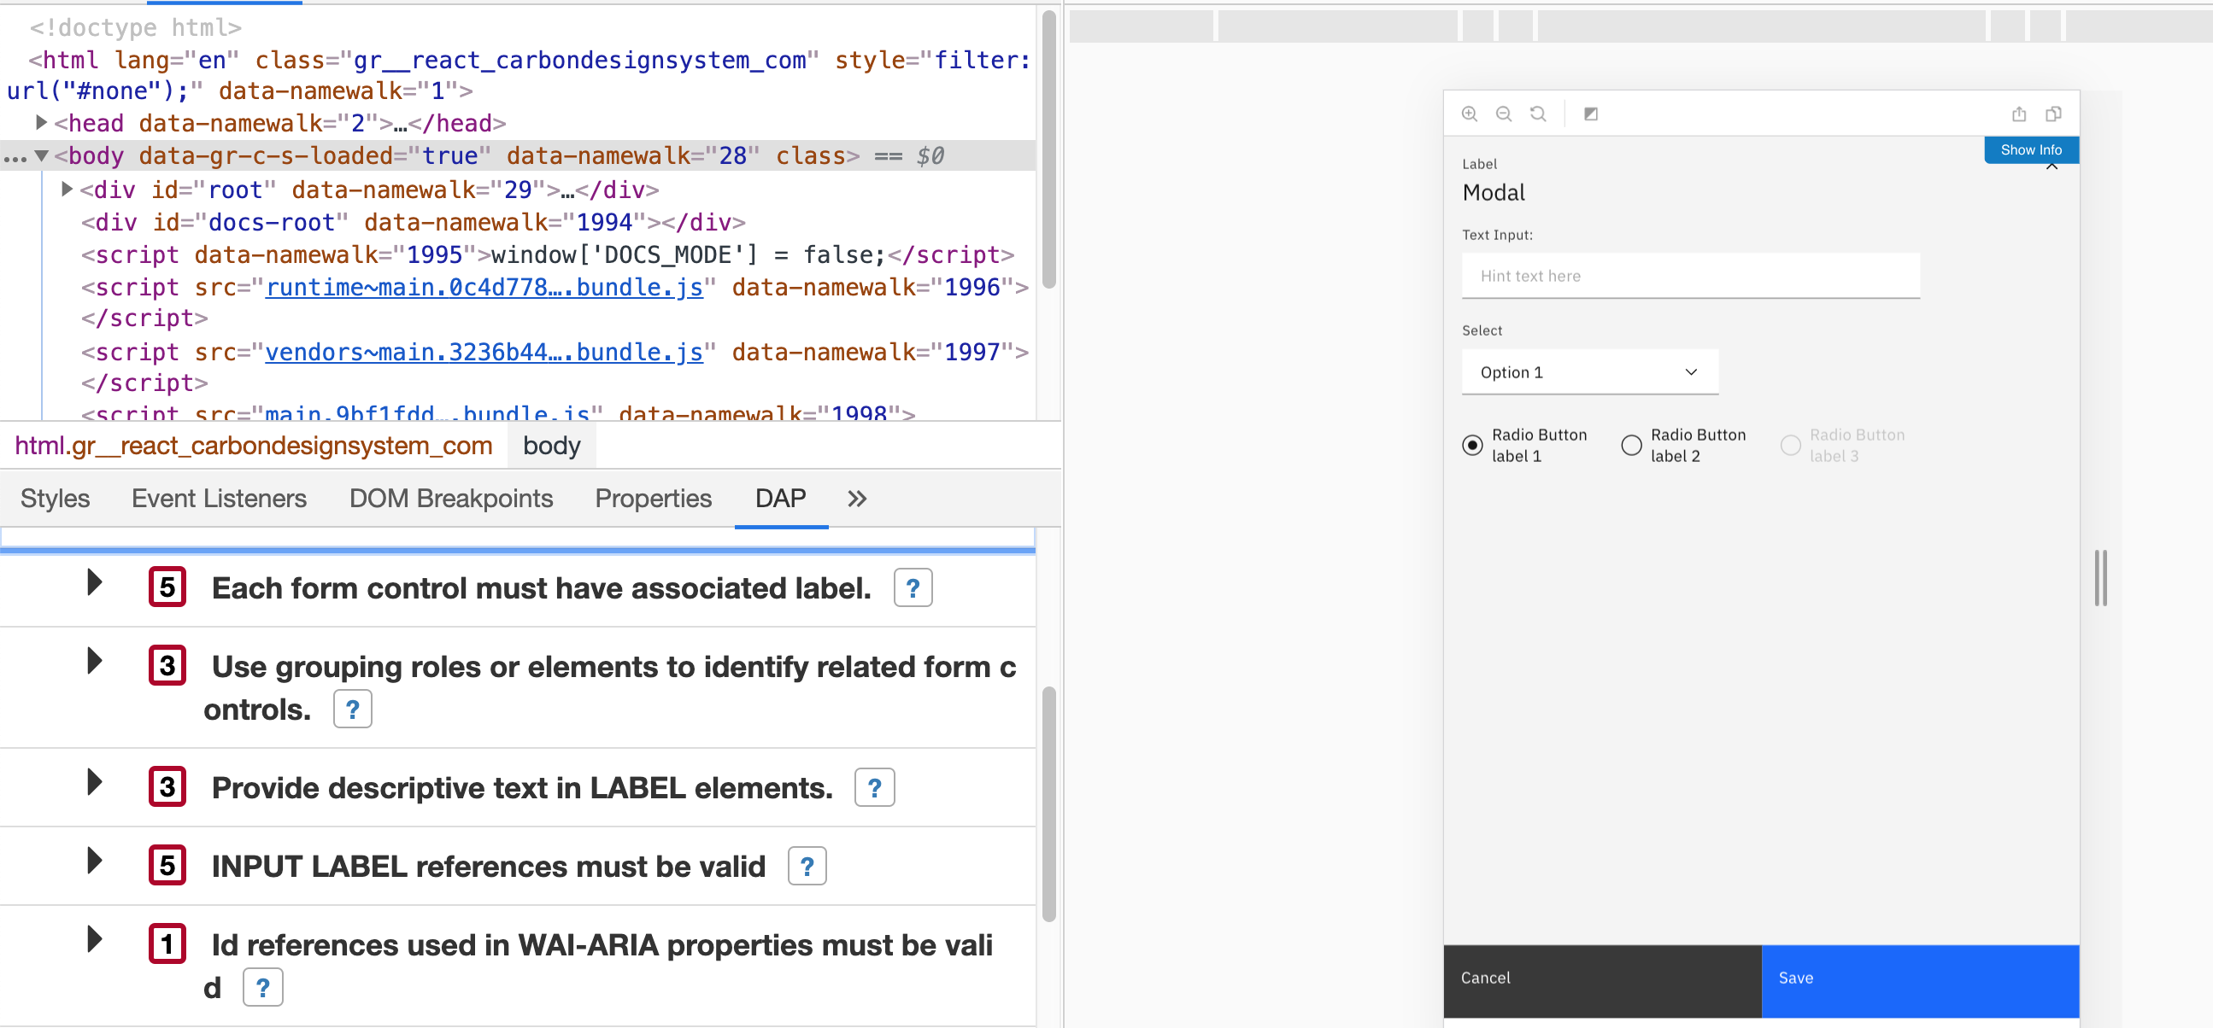Open the more tabs chevron after DAP tab
Viewport: 2213px width, 1028px height.
(x=855, y=498)
